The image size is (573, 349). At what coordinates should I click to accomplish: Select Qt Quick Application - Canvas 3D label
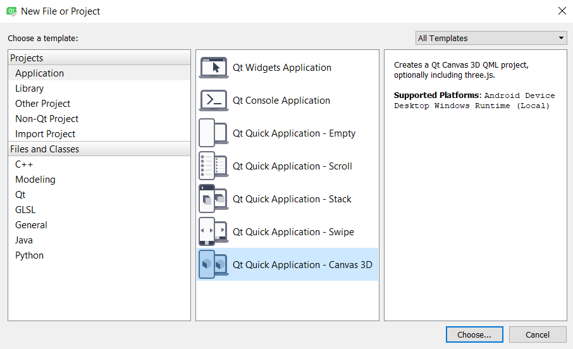(x=302, y=264)
